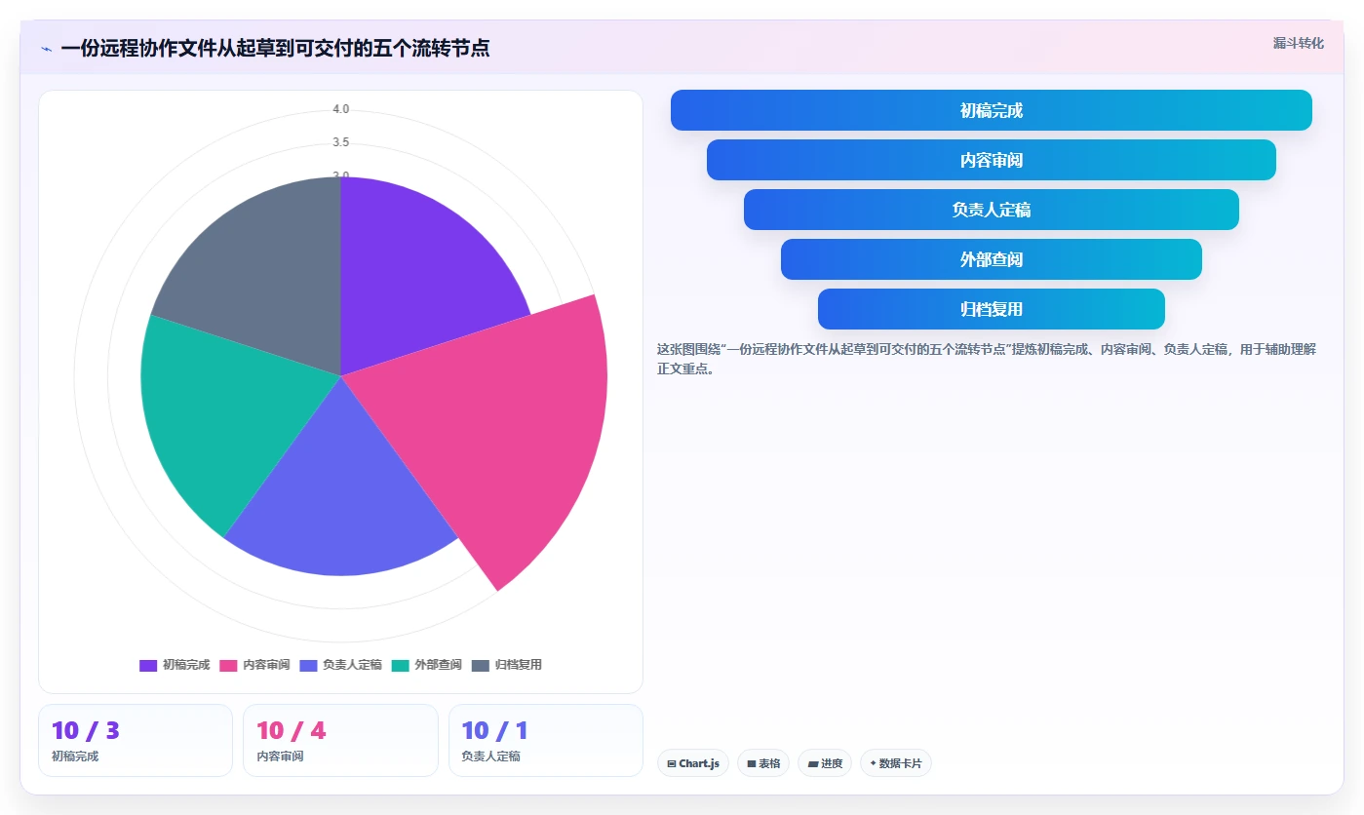1364x815 pixels.
Task: Select the 进度 tag chip
Action: click(x=825, y=763)
